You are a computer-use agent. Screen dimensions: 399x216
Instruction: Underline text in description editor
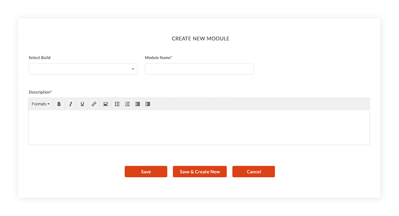(82, 104)
